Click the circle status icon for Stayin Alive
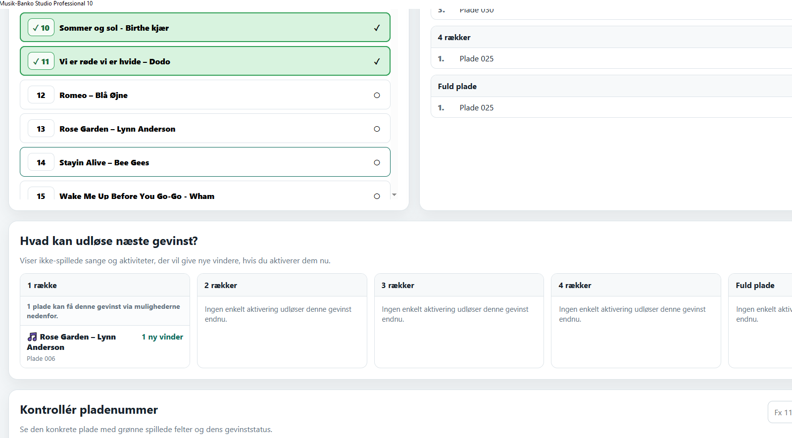792x438 pixels. (x=377, y=162)
